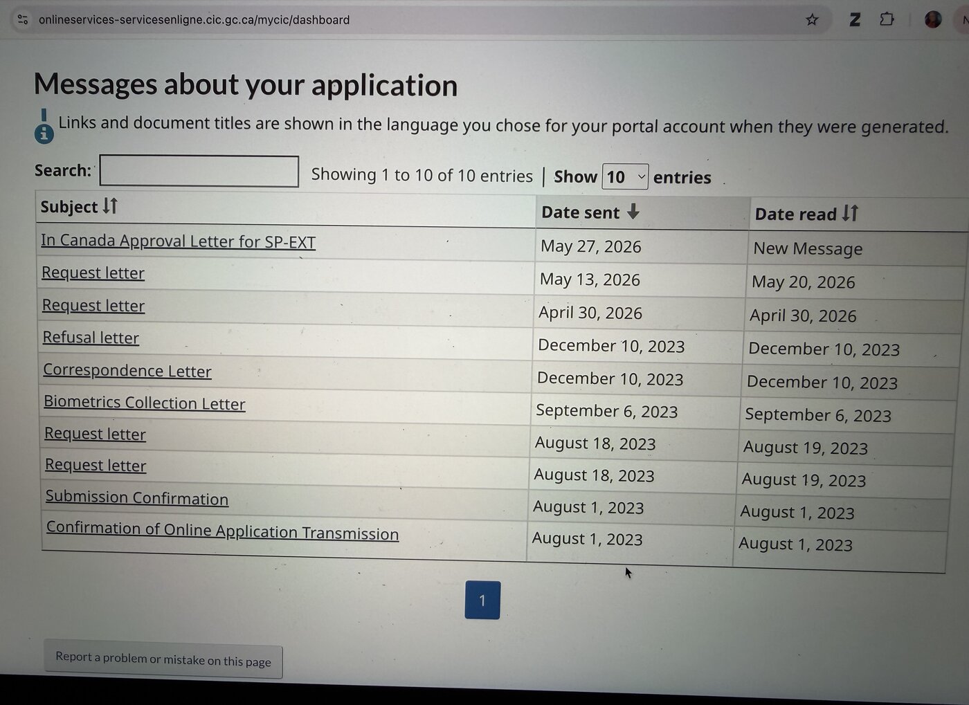
Task: Sort table by Subject column arrows
Action: (x=111, y=206)
